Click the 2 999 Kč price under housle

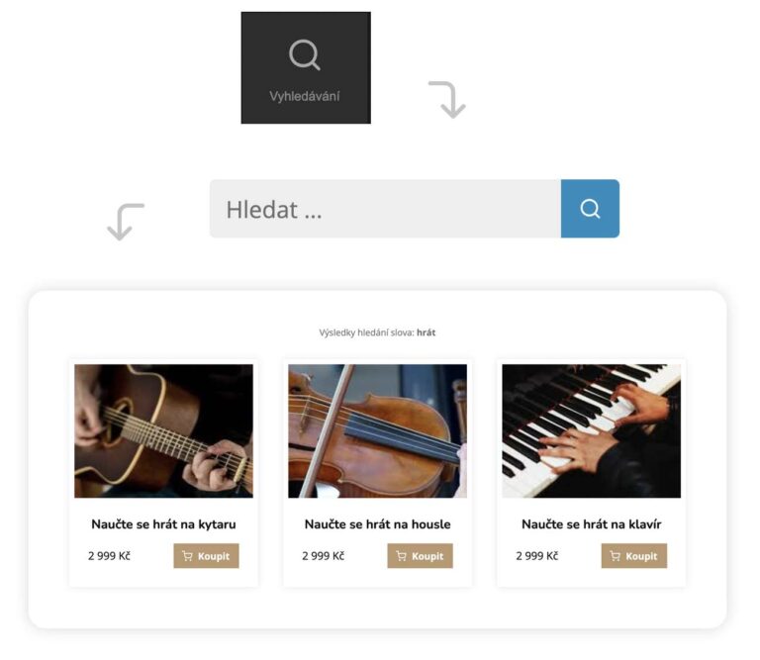[323, 556]
